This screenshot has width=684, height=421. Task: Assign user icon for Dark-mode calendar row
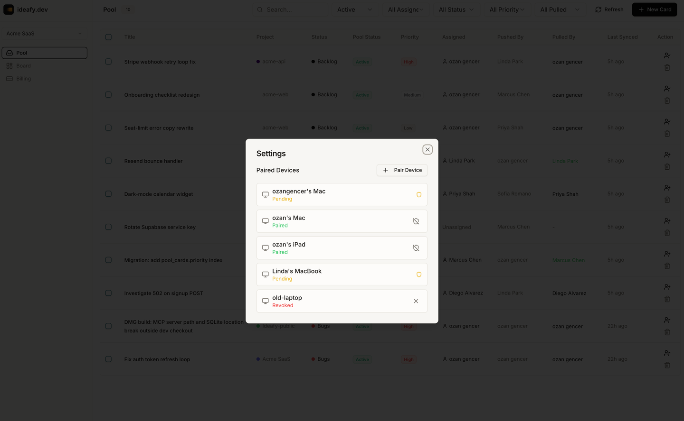click(667, 188)
